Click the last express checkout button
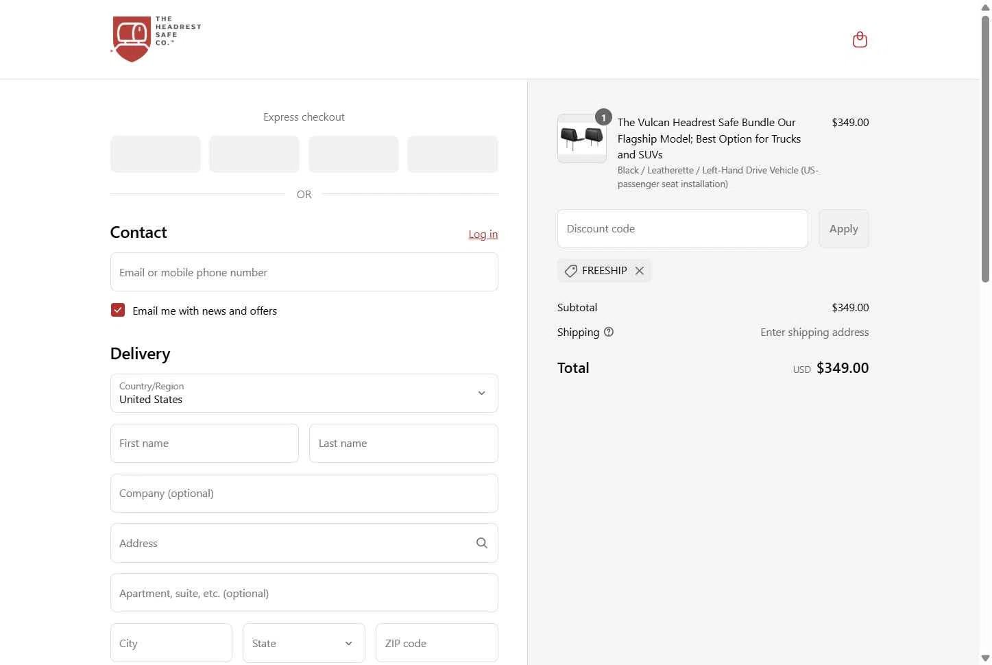 (452, 154)
